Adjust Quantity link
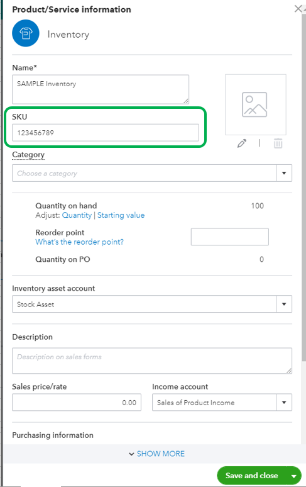 77,215
